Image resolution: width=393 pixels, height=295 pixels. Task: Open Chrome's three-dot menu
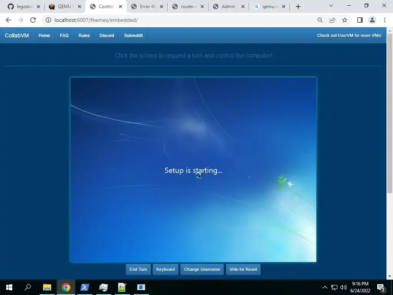pyautogui.click(x=385, y=20)
